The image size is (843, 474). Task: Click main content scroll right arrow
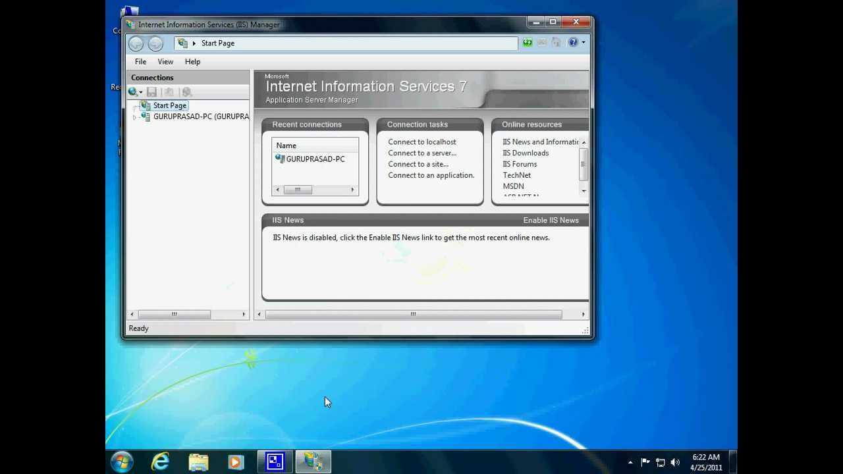coord(583,314)
